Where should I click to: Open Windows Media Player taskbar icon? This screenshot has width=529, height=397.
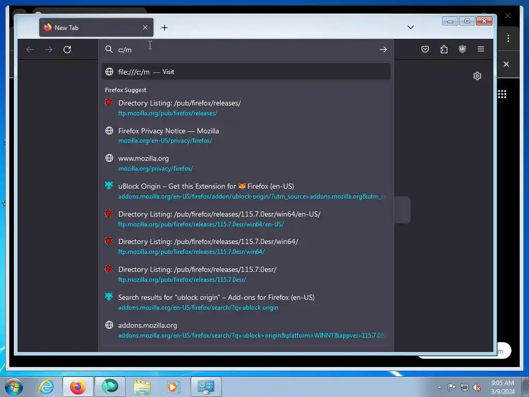point(174,387)
